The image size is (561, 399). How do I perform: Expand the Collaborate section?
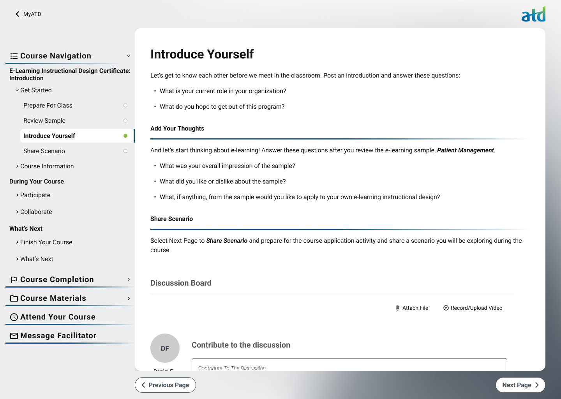coord(17,212)
